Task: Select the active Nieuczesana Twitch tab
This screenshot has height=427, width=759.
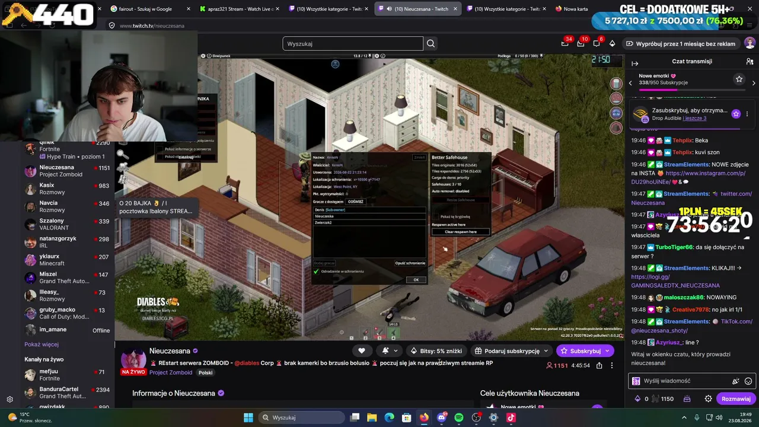Action: [x=417, y=9]
